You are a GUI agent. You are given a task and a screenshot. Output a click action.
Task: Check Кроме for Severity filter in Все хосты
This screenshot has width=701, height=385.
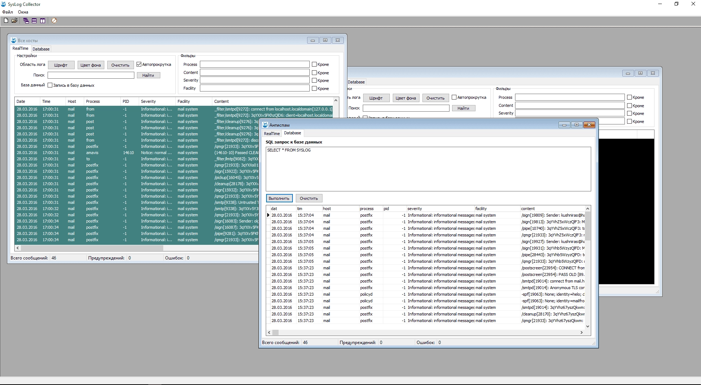(314, 80)
